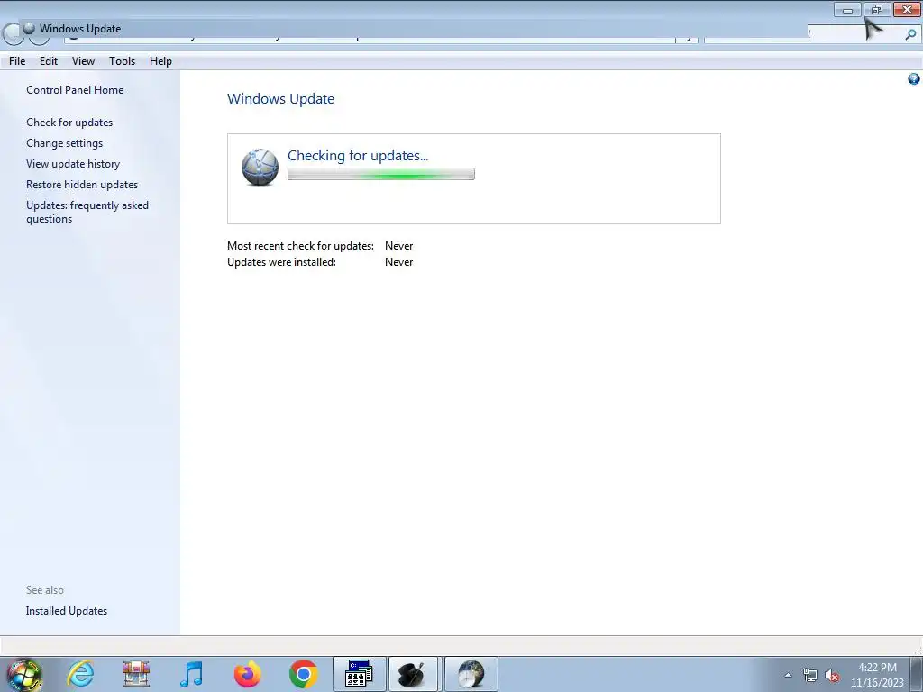Open the store icon in taskbar
The width and height of the screenshot is (923, 692).
tap(136, 674)
